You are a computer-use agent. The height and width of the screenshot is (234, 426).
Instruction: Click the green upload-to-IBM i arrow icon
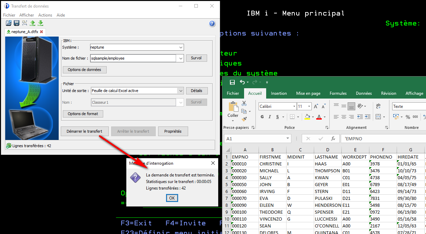(x=32, y=23)
